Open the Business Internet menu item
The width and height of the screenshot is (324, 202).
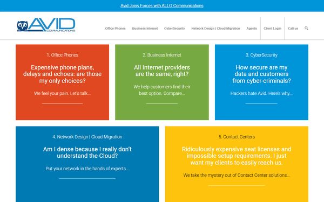click(x=145, y=29)
